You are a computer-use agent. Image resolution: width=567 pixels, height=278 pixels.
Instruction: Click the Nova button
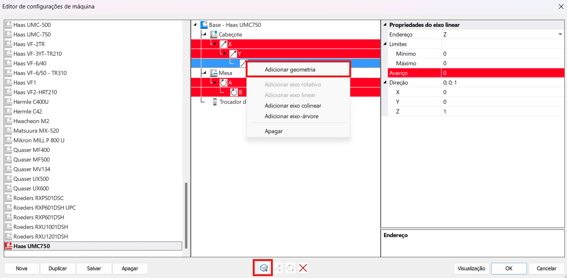(22, 268)
